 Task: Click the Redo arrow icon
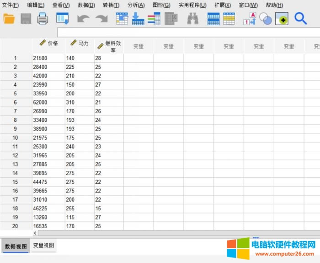[x=101, y=19]
